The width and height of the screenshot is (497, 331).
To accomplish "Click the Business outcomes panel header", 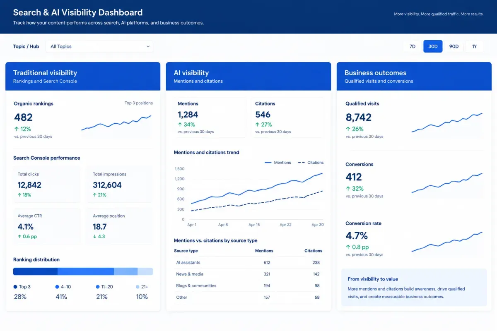I will [414, 76].
